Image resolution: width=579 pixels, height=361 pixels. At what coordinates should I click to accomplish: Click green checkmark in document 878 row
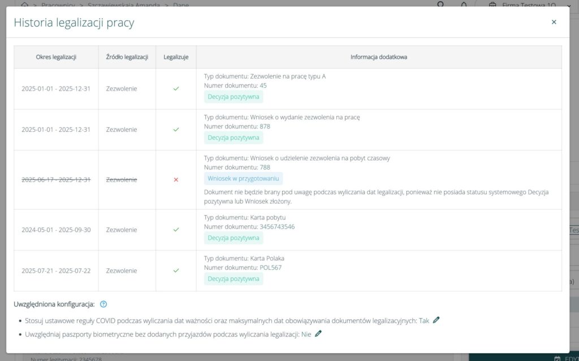click(x=176, y=130)
